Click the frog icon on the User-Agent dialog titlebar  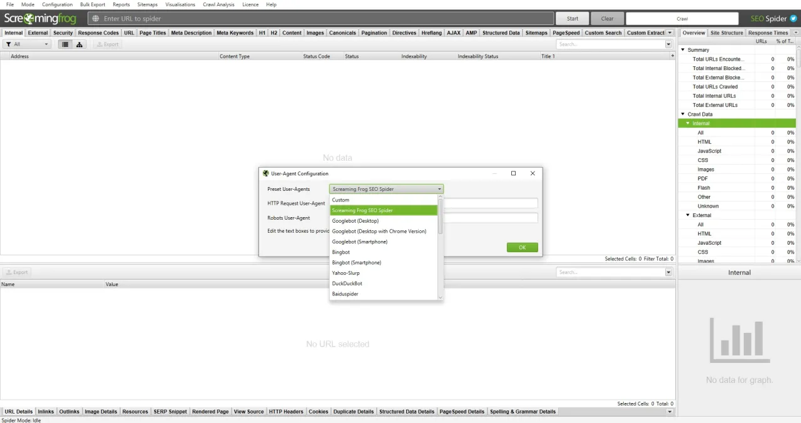point(265,173)
